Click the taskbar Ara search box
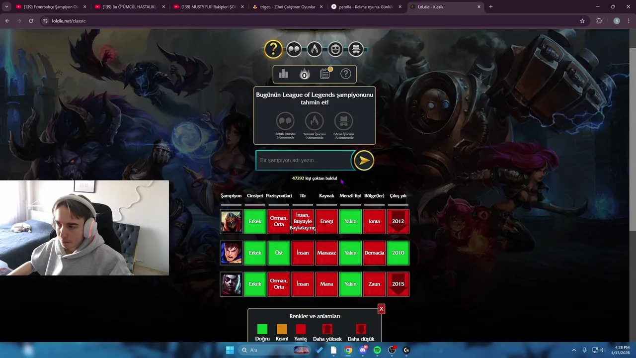Image resolution: width=636 pixels, height=358 pixels. [274, 350]
